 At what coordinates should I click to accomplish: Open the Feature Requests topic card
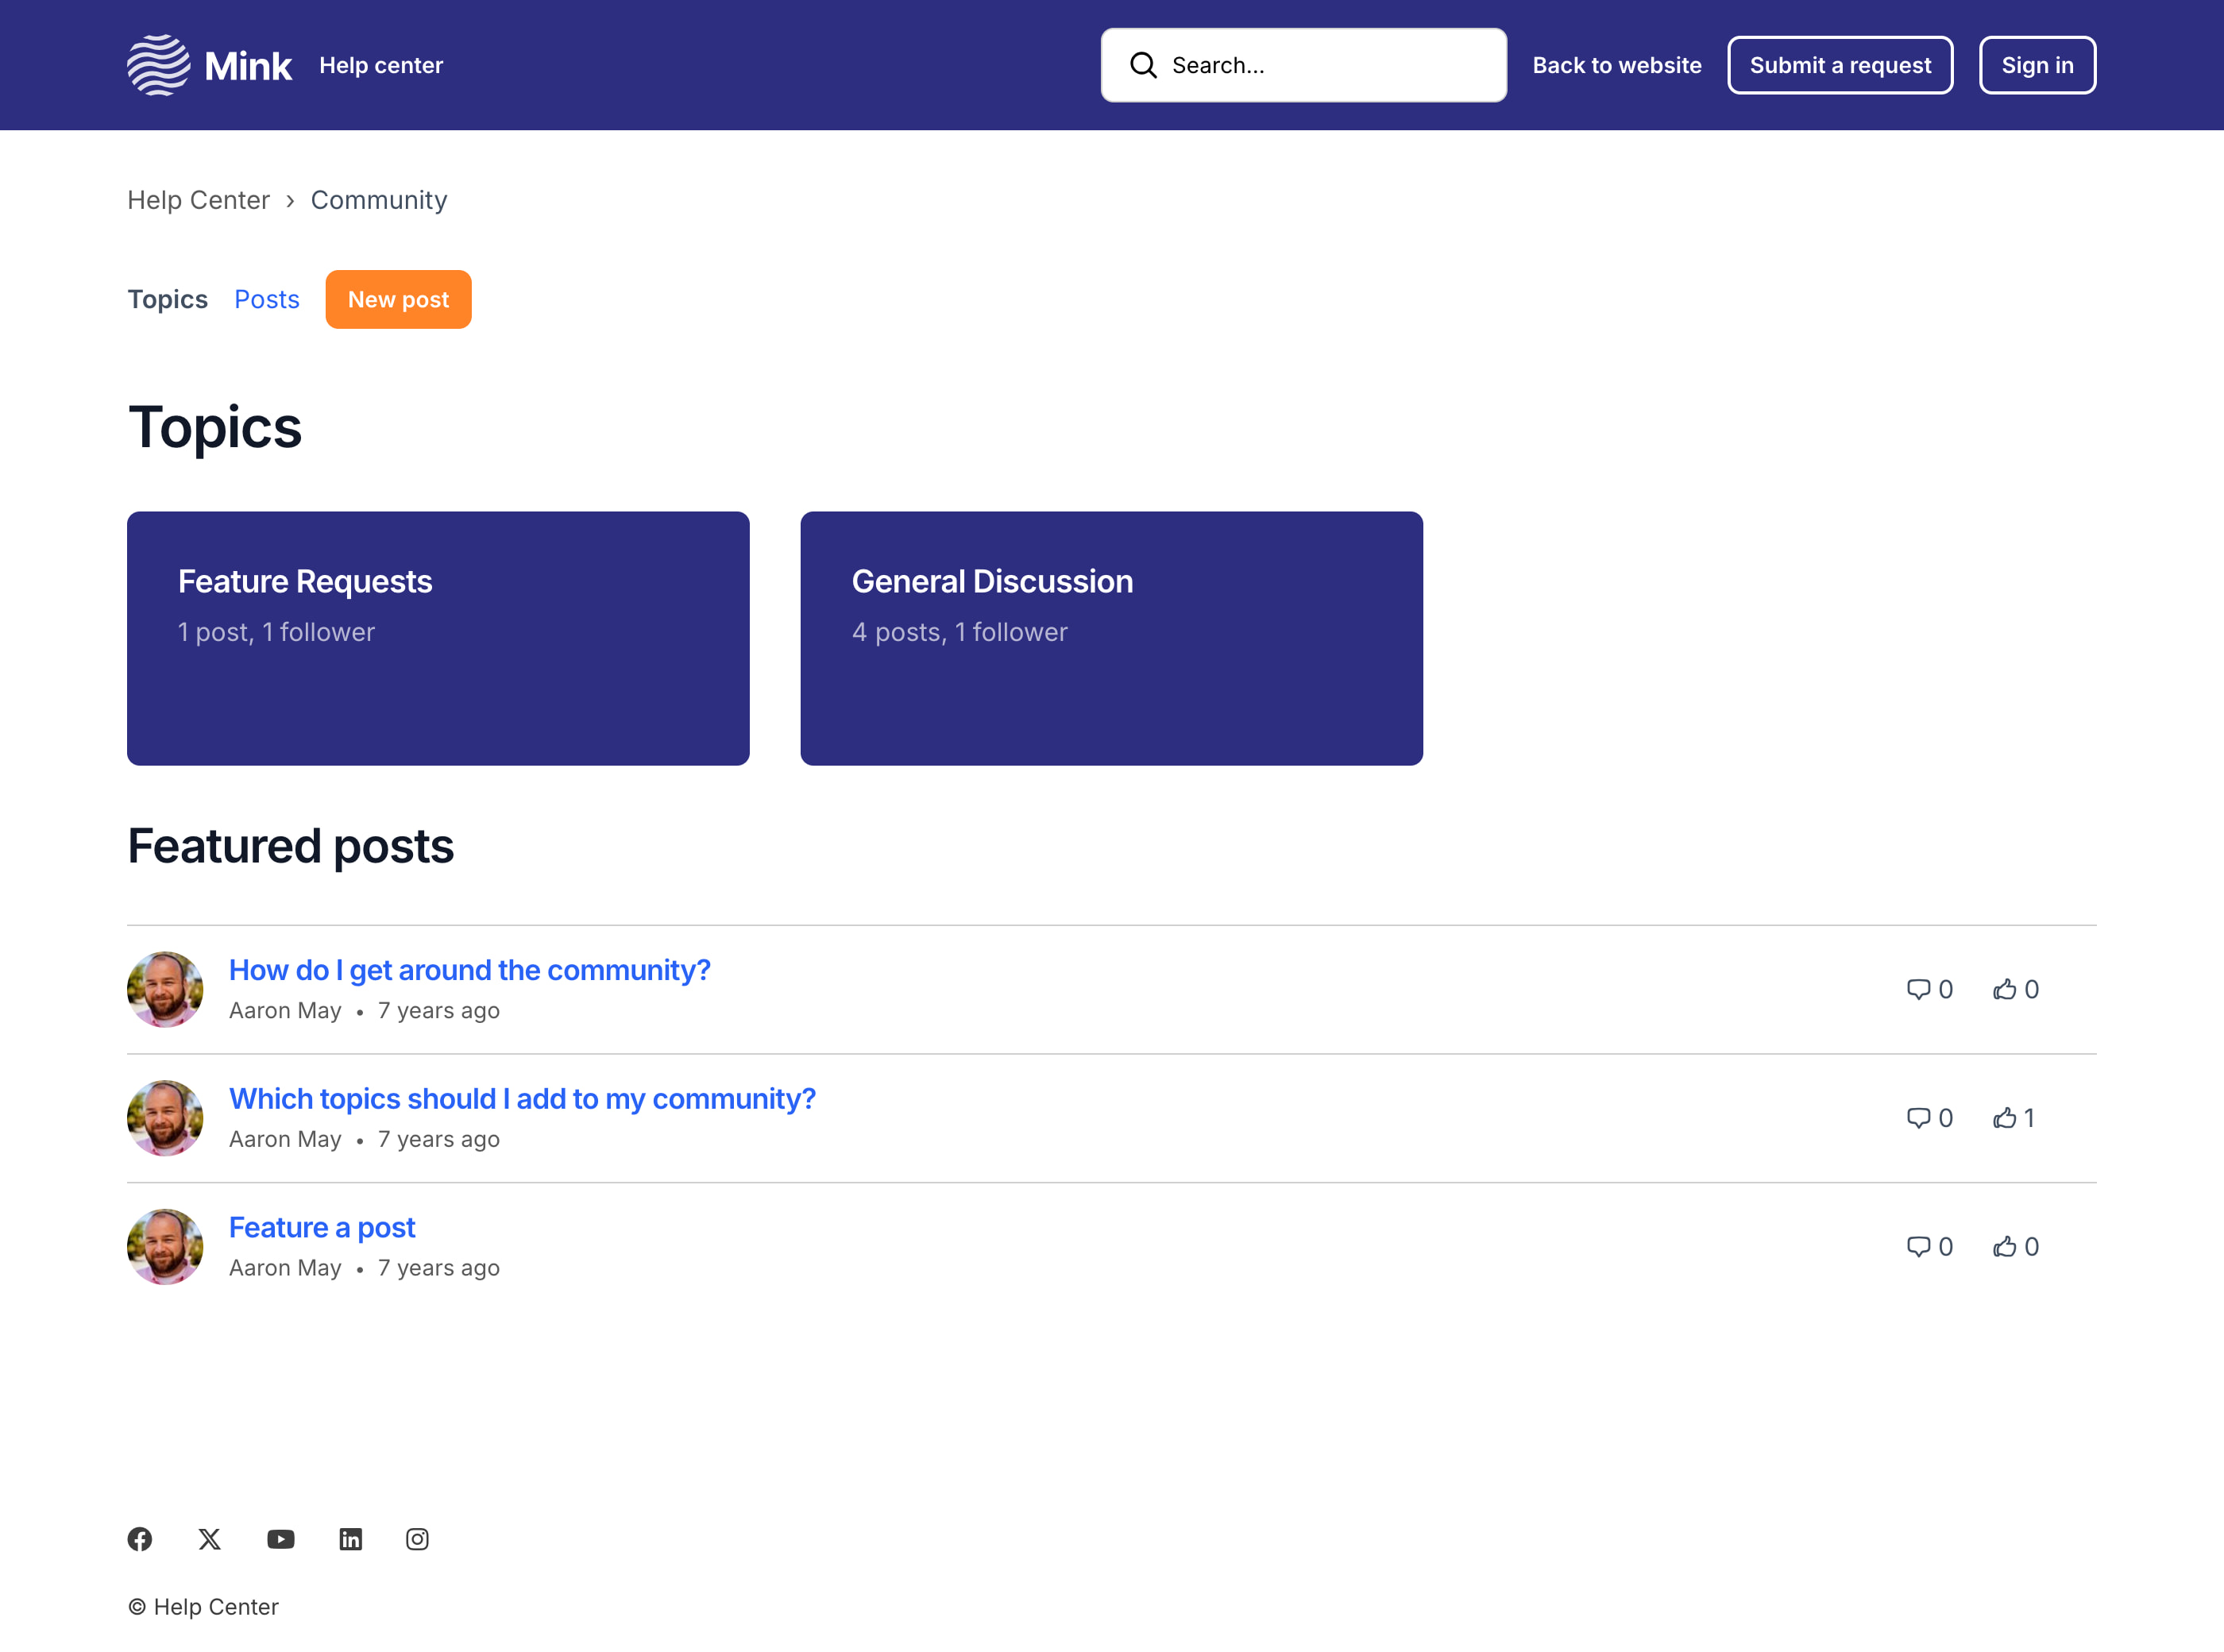point(438,638)
